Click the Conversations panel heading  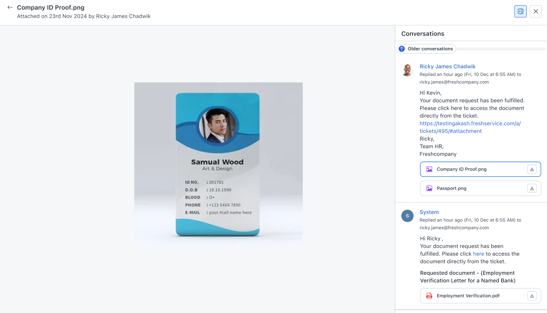pyautogui.click(x=423, y=34)
